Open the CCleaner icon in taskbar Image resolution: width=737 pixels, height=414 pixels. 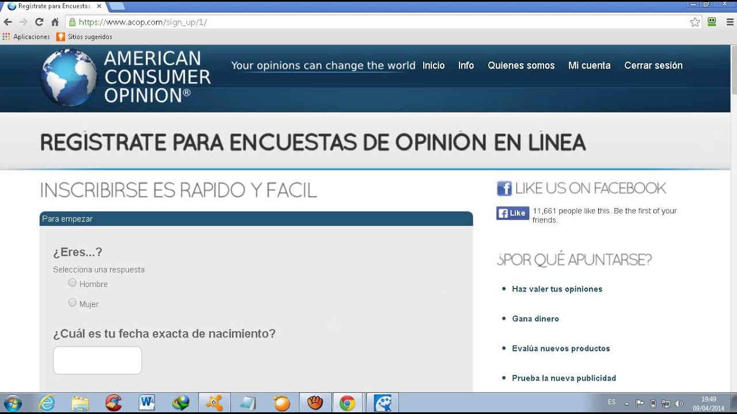pos(113,403)
